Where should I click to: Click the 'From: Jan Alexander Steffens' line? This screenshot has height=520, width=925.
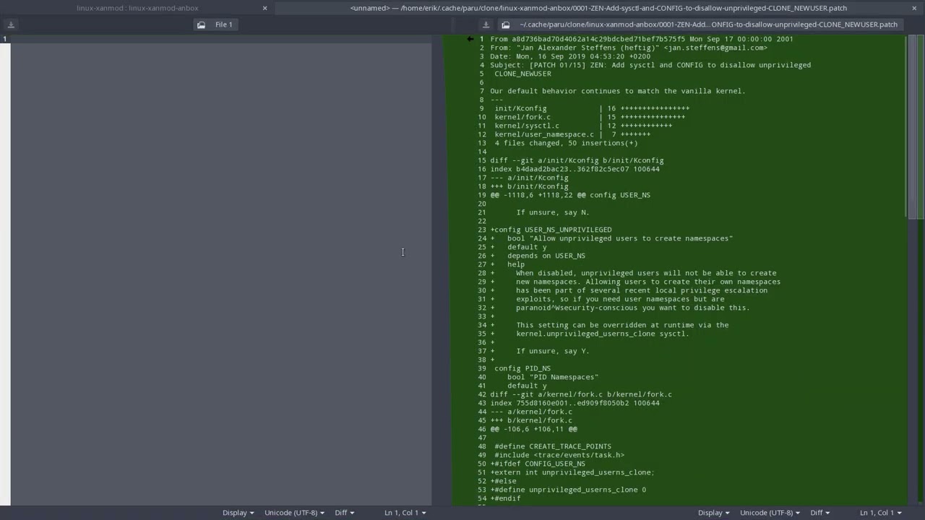tap(629, 48)
